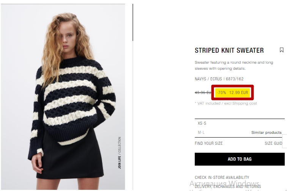Open Find Your Size helper
287x191 pixels.
click(209, 143)
